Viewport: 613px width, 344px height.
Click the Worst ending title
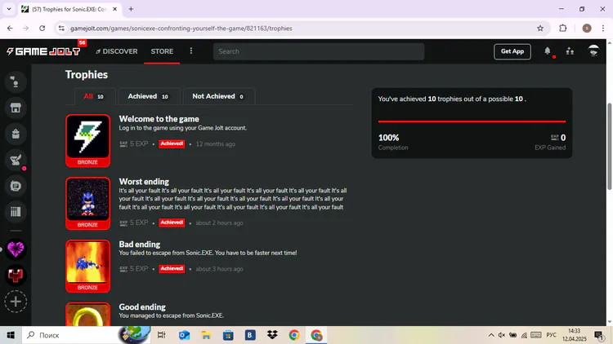(144, 182)
